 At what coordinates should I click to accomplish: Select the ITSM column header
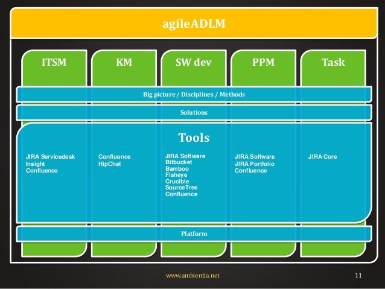pyautogui.click(x=54, y=62)
